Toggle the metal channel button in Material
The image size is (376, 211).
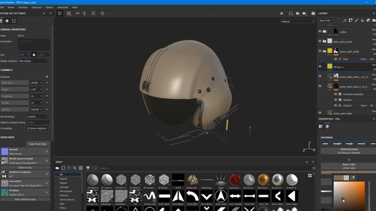(361, 144)
